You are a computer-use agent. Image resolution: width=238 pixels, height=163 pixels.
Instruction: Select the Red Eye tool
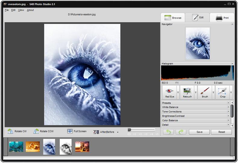tap(170, 92)
